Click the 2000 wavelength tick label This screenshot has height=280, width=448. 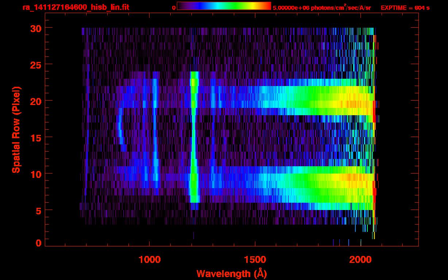(x=360, y=260)
